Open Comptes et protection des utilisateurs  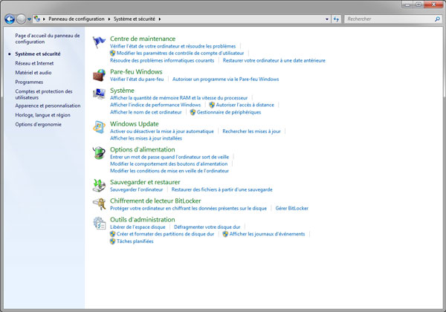pos(44,94)
